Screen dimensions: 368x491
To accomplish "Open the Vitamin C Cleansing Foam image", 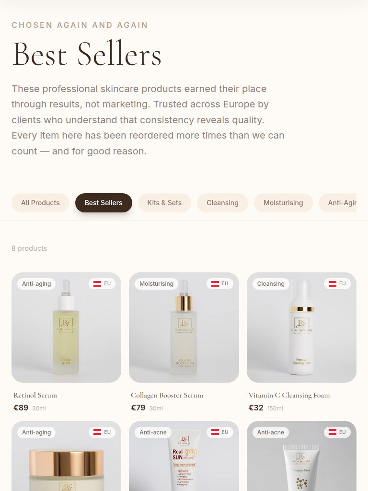I will pos(302,327).
